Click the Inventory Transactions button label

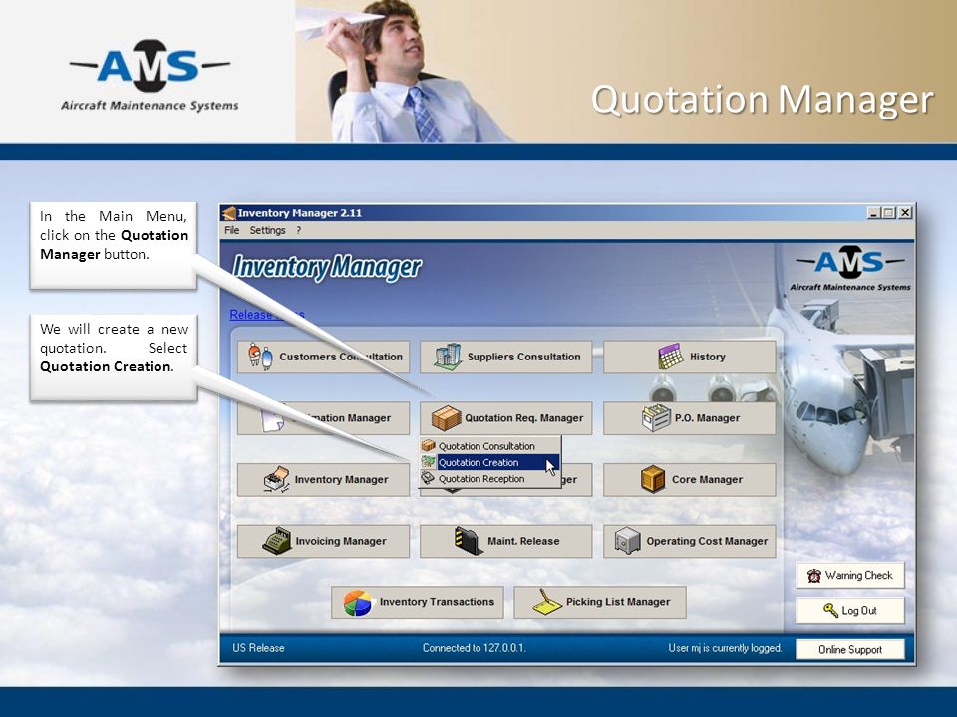(437, 602)
